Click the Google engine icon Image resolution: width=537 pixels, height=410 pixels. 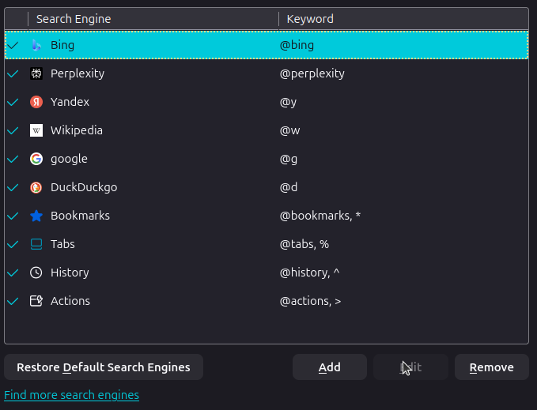tap(36, 159)
